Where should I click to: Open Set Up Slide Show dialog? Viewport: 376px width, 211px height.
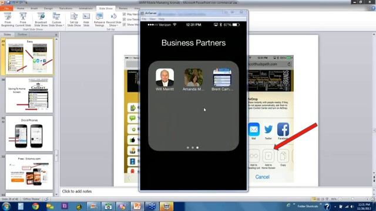click(x=74, y=19)
